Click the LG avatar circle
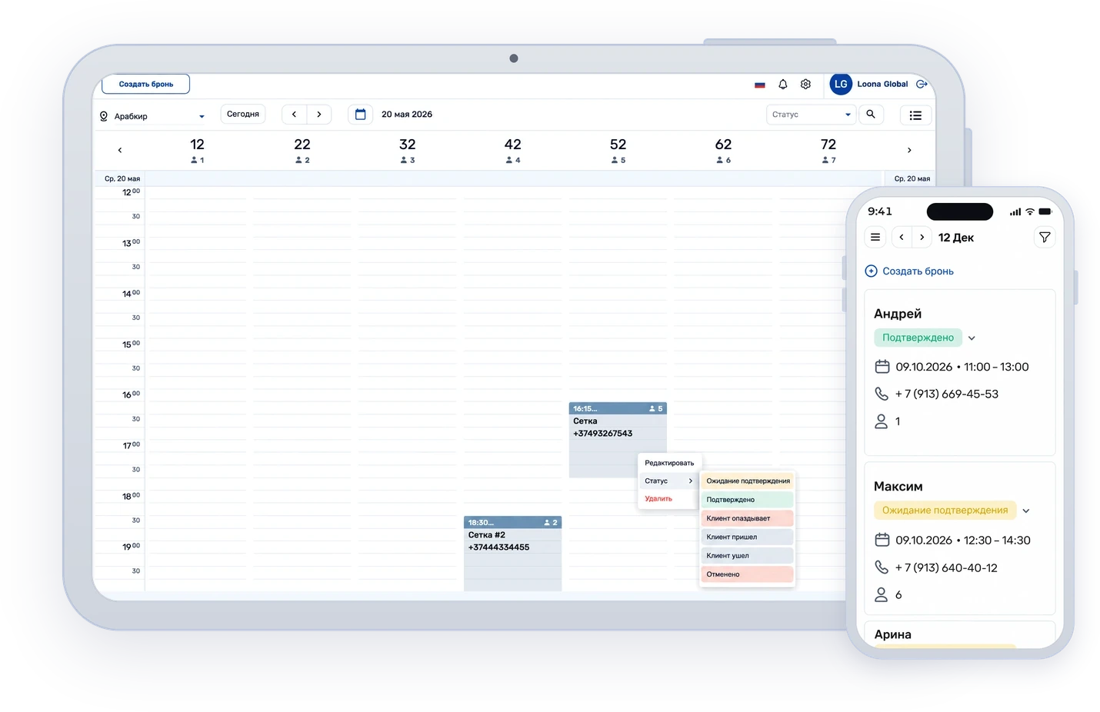Viewport: 1100px width, 712px height. pos(841,85)
